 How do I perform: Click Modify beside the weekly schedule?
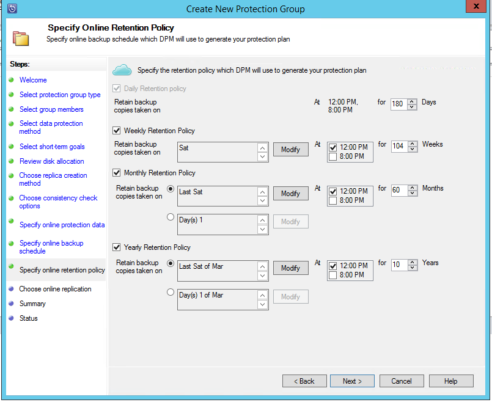pyautogui.click(x=290, y=149)
